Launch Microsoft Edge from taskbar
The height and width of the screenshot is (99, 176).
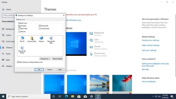(66, 97)
